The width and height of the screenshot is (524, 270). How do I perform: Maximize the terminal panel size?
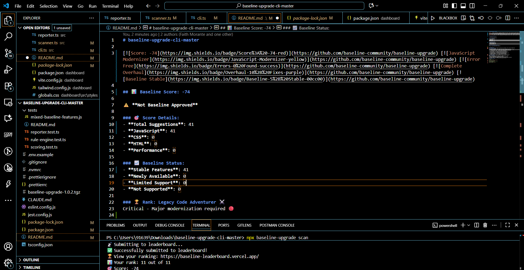click(508, 225)
